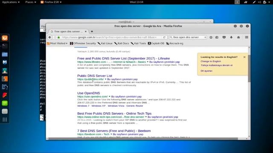The height and width of the screenshot is (153, 273).
Task: Open the Applications menu
Action: tap(11, 2)
